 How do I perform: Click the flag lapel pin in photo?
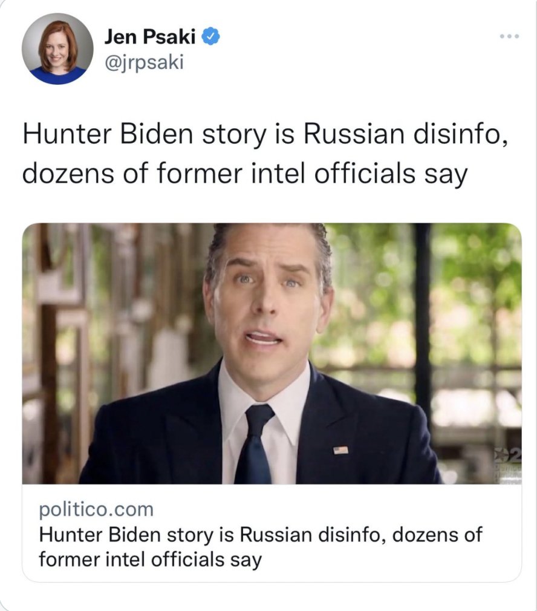[340, 450]
